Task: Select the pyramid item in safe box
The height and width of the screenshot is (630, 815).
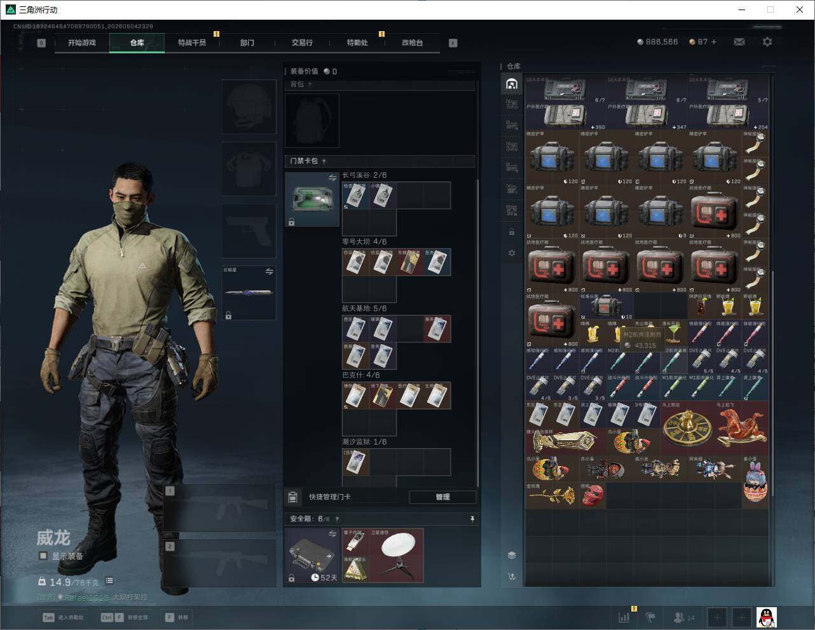Action: click(356, 569)
